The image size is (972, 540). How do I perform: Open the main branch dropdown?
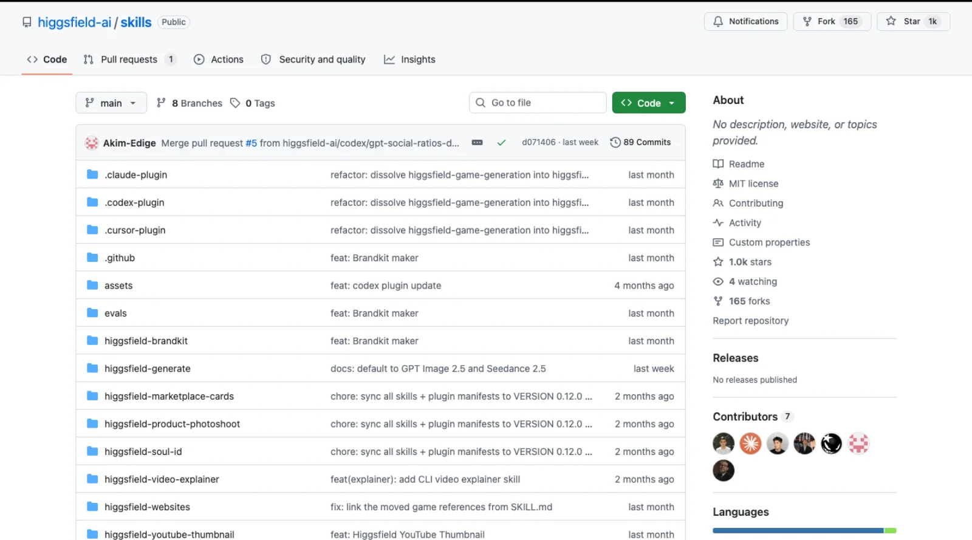111,103
